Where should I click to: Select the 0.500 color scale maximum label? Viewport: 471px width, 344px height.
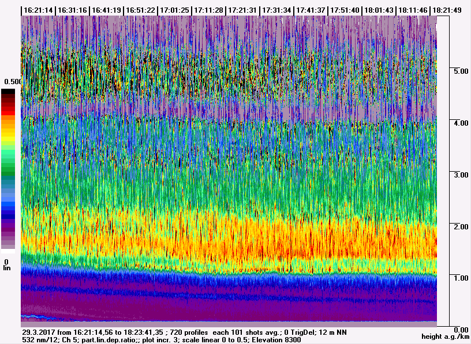click(13, 82)
